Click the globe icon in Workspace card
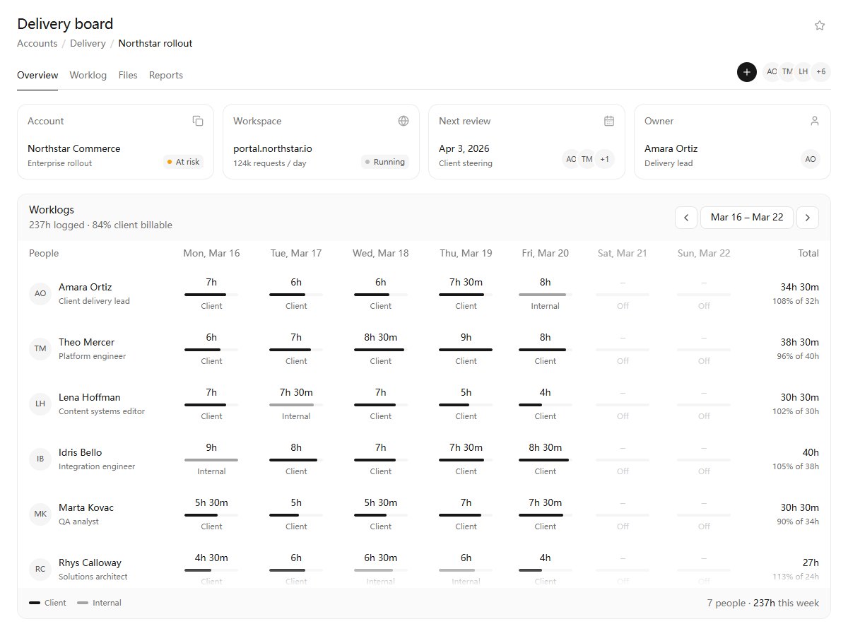848x636 pixels. [x=404, y=121]
